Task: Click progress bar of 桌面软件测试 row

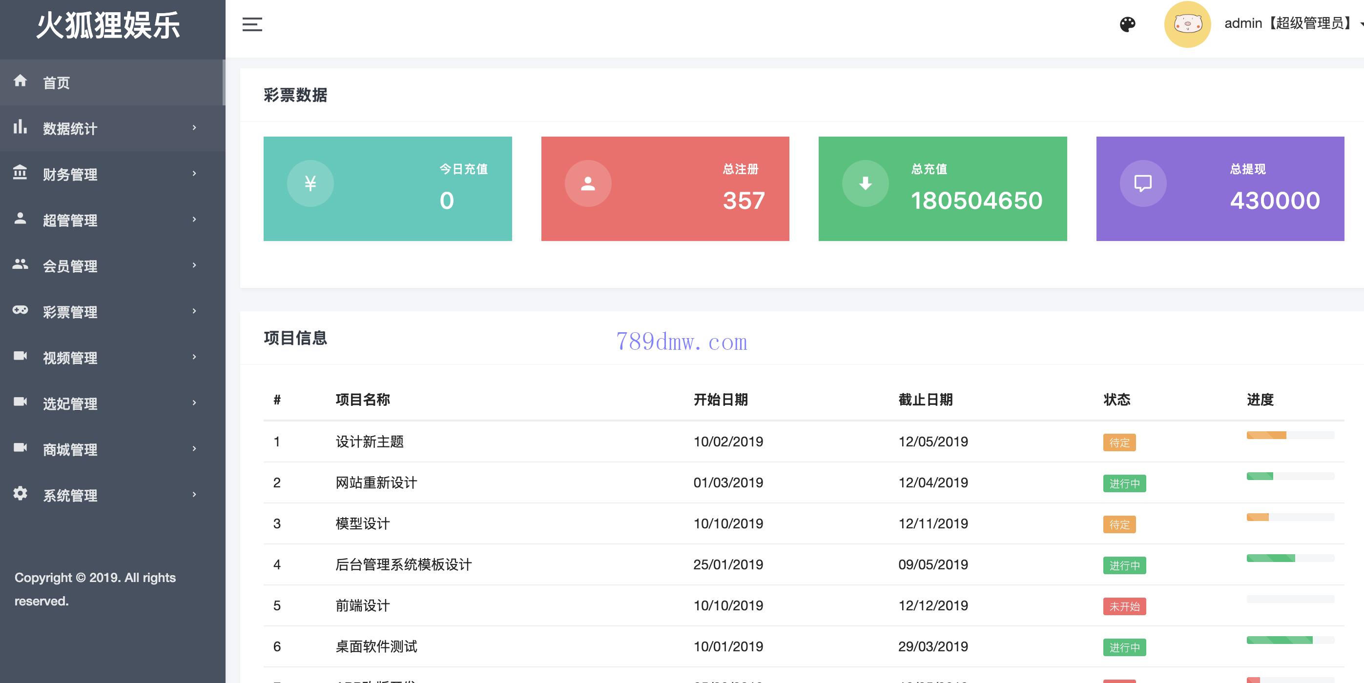Action: pos(1290,640)
